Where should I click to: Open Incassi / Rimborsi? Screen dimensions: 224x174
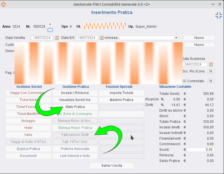(x=75, y=93)
